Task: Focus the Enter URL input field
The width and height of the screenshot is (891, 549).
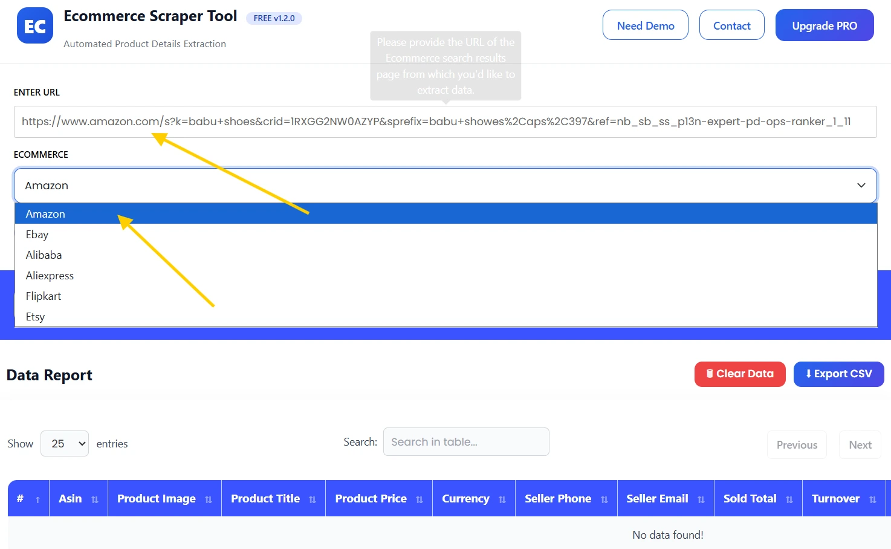Action: pyautogui.click(x=445, y=122)
